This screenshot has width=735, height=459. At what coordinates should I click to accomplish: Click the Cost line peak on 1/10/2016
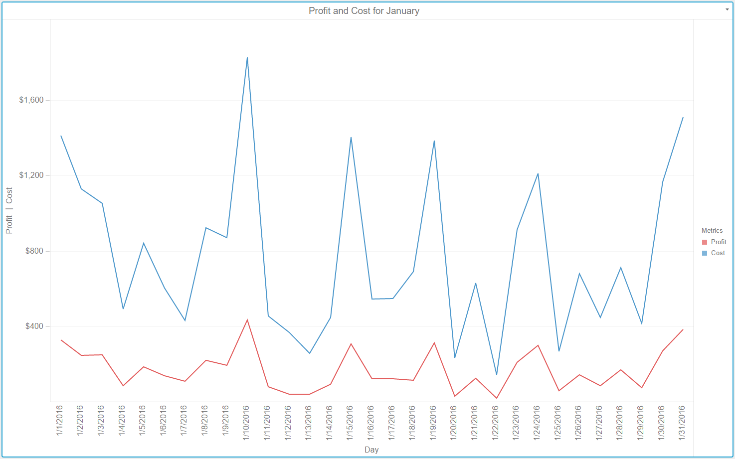(247, 58)
